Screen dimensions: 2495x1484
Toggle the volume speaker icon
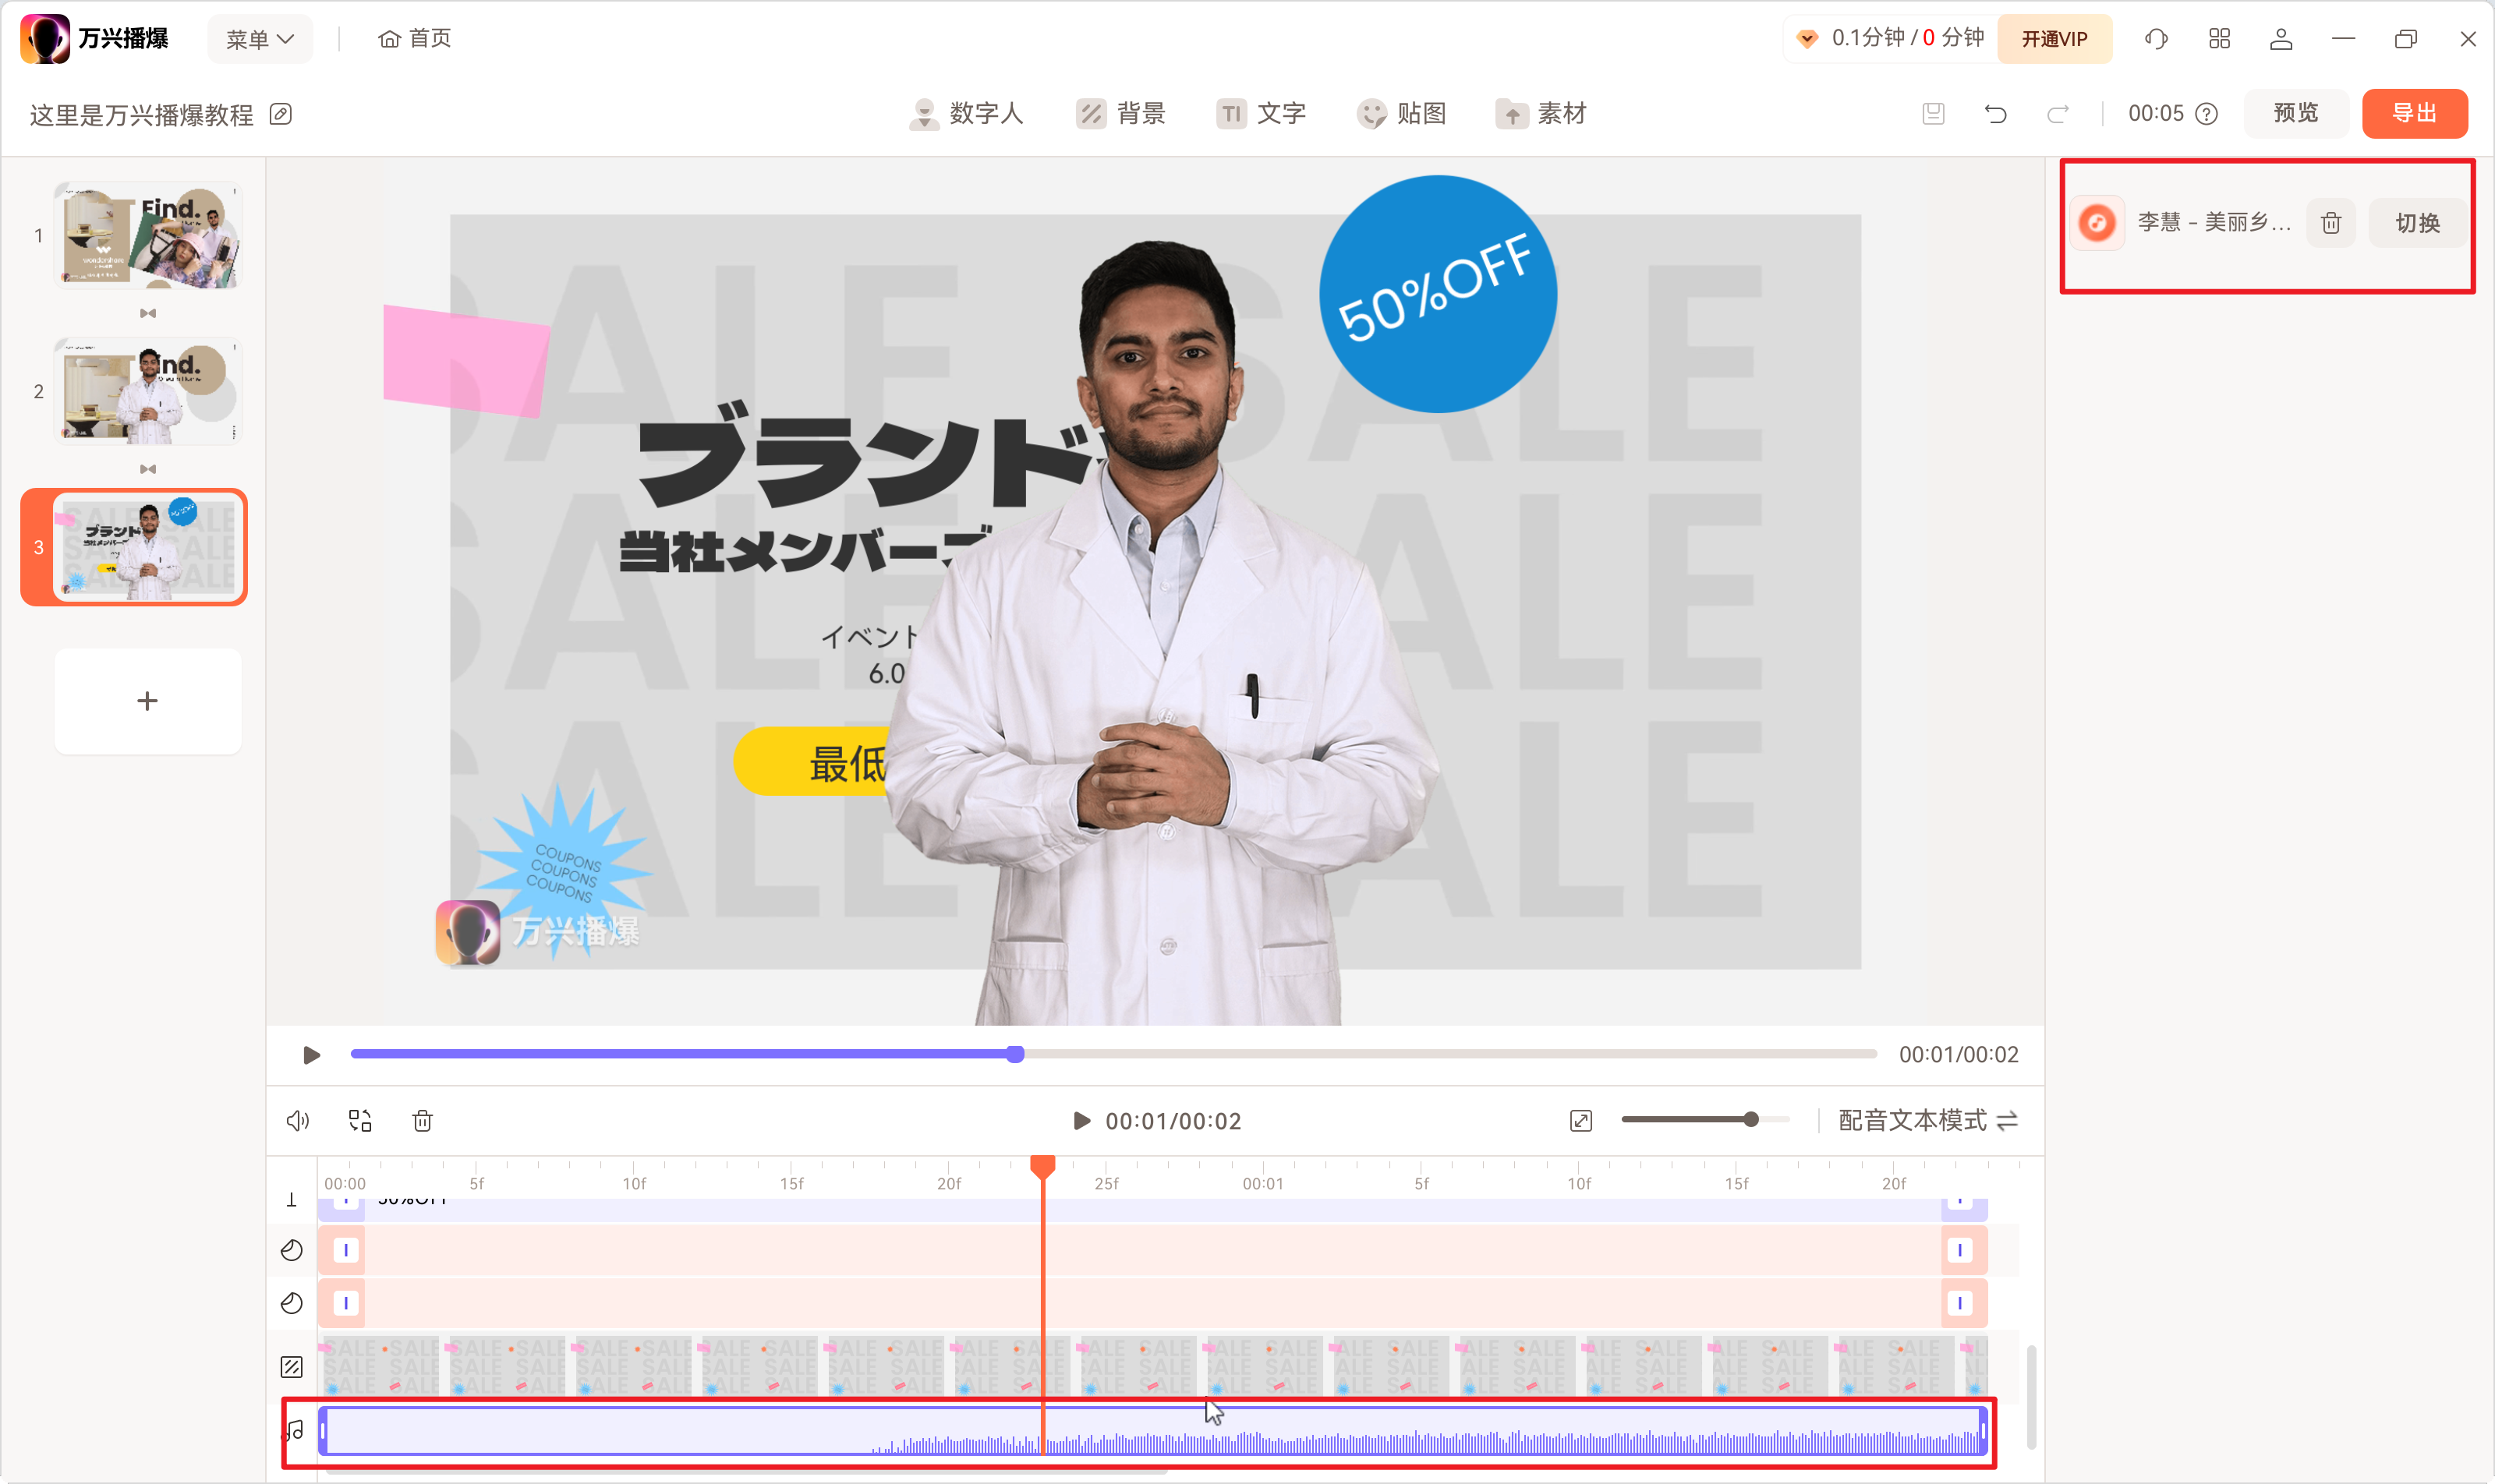click(298, 1121)
